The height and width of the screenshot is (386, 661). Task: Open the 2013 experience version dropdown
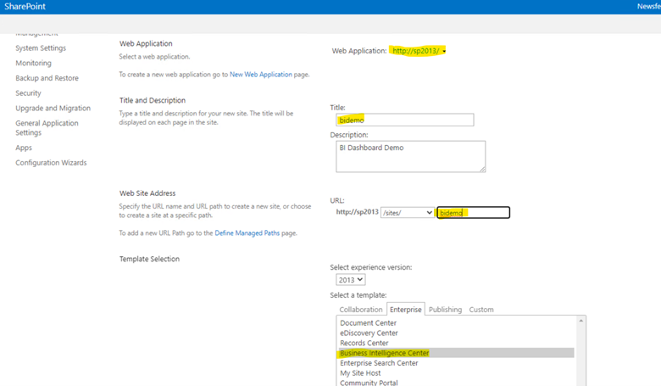pyautogui.click(x=350, y=280)
